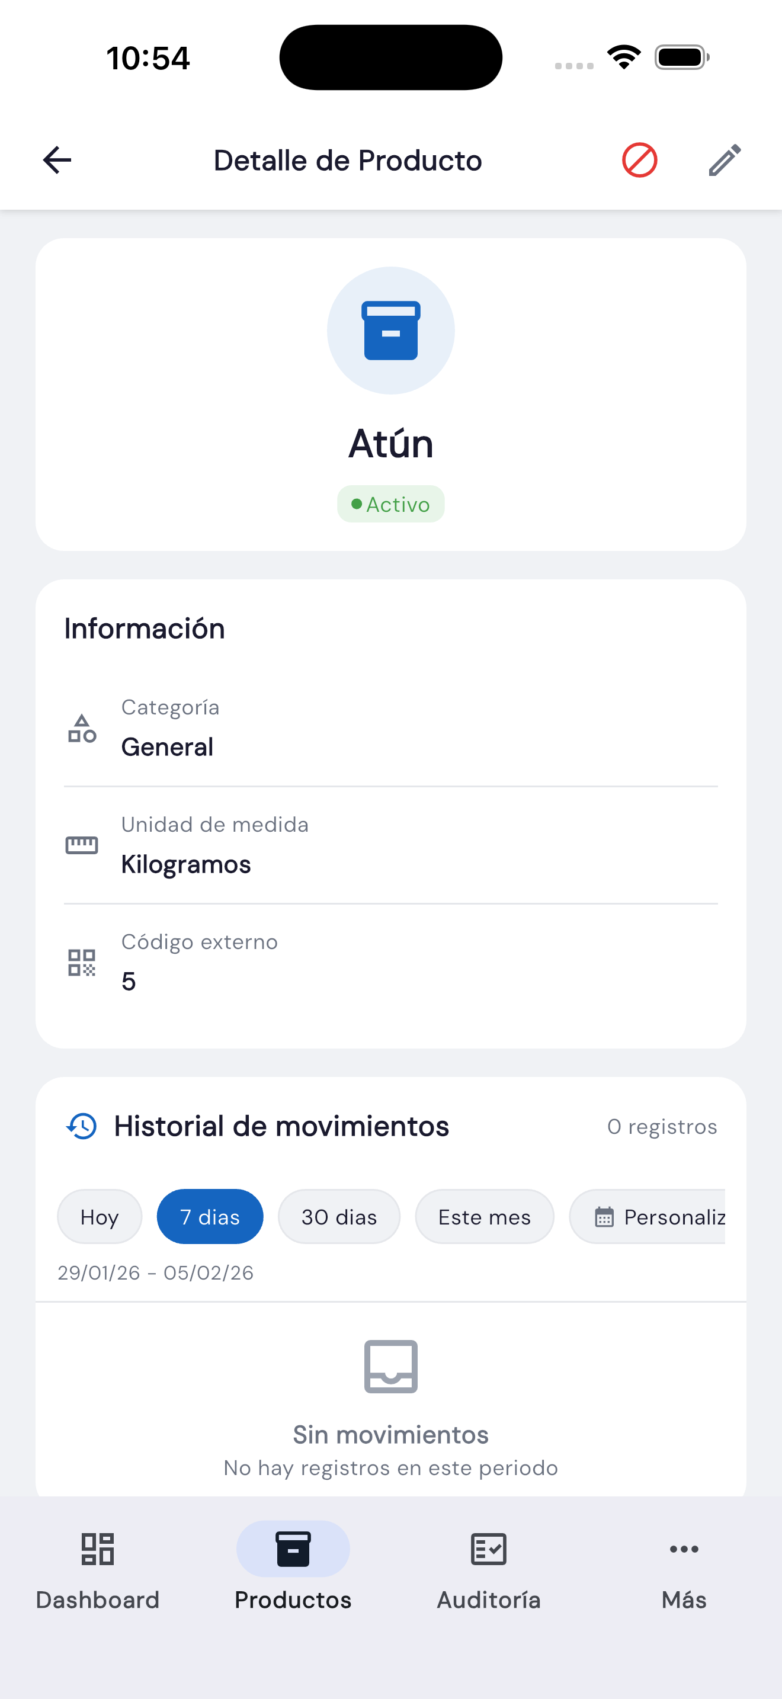Tap the back arrow icon
This screenshot has height=1699, width=782.
coord(57,161)
